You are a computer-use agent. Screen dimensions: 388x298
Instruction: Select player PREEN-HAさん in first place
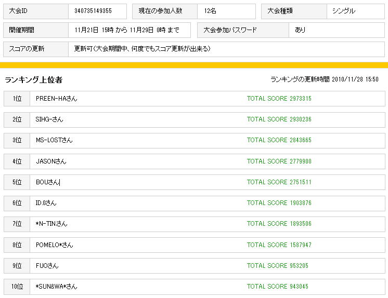pos(56,99)
